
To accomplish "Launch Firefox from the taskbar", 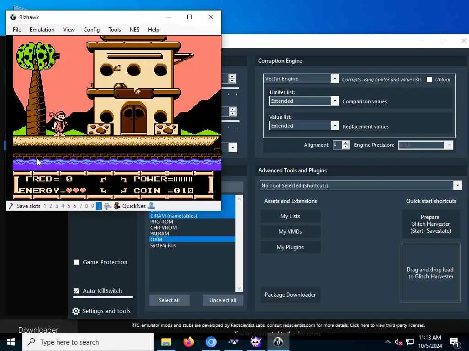I will (x=188, y=342).
